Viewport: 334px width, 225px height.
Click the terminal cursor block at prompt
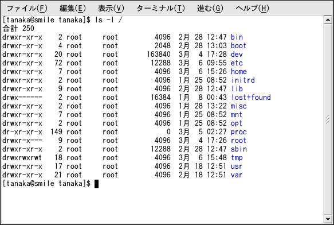click(x=96, y=184)
